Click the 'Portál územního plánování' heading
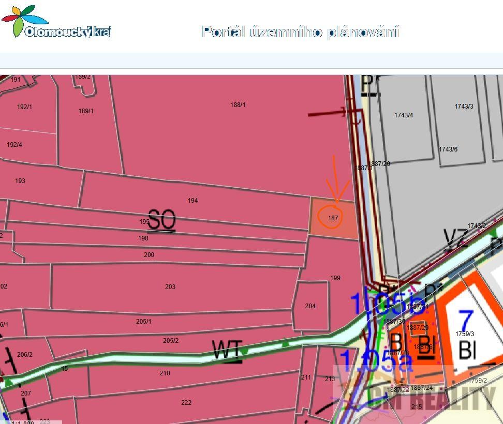This screenshot has width=503, height=424. pyautogui.click(x=301, y=32)
